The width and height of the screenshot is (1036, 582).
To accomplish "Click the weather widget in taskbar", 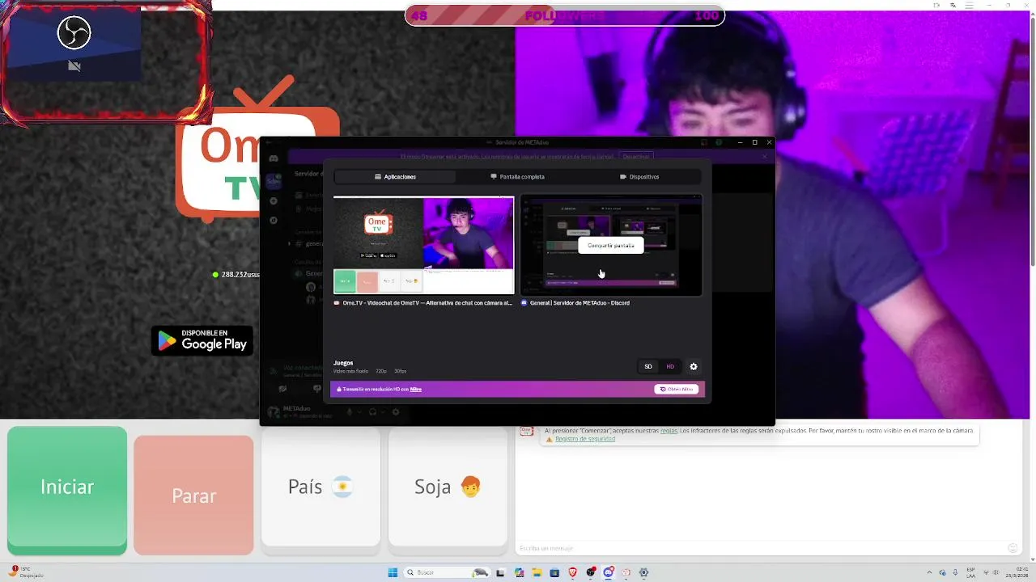I will [26, 572].
